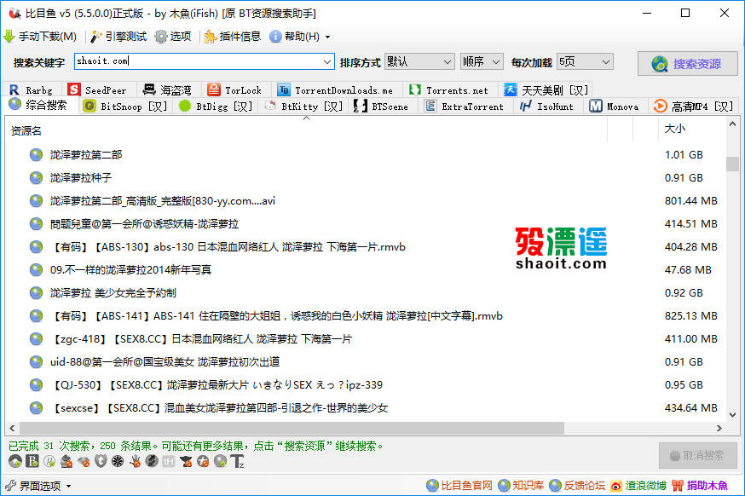
Task: Click globe icon of 801.44 MB row
Action: click(x=36, y=201)
